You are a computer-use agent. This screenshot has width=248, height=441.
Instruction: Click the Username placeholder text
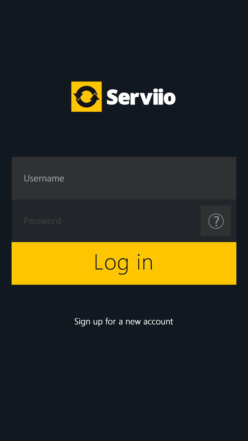pyautogui.click(x=44, y=178)
